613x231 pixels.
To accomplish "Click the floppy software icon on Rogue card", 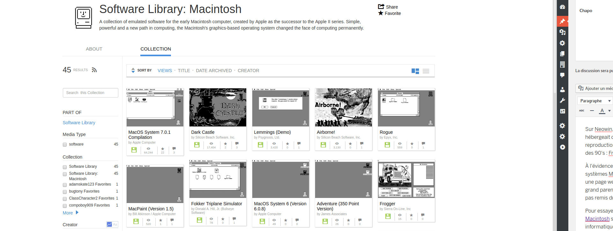I will pyautogui.click(x=387, y=145).
